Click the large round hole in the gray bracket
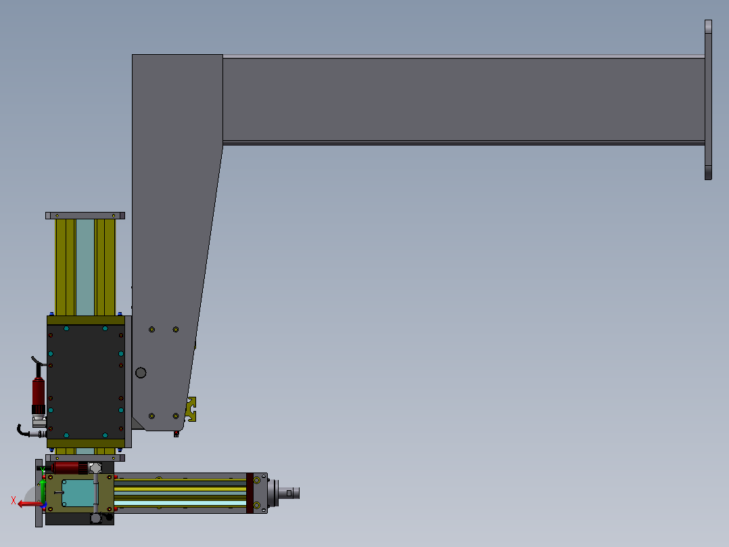This screenshot has height=547, width=729. (x=141, y=372)
